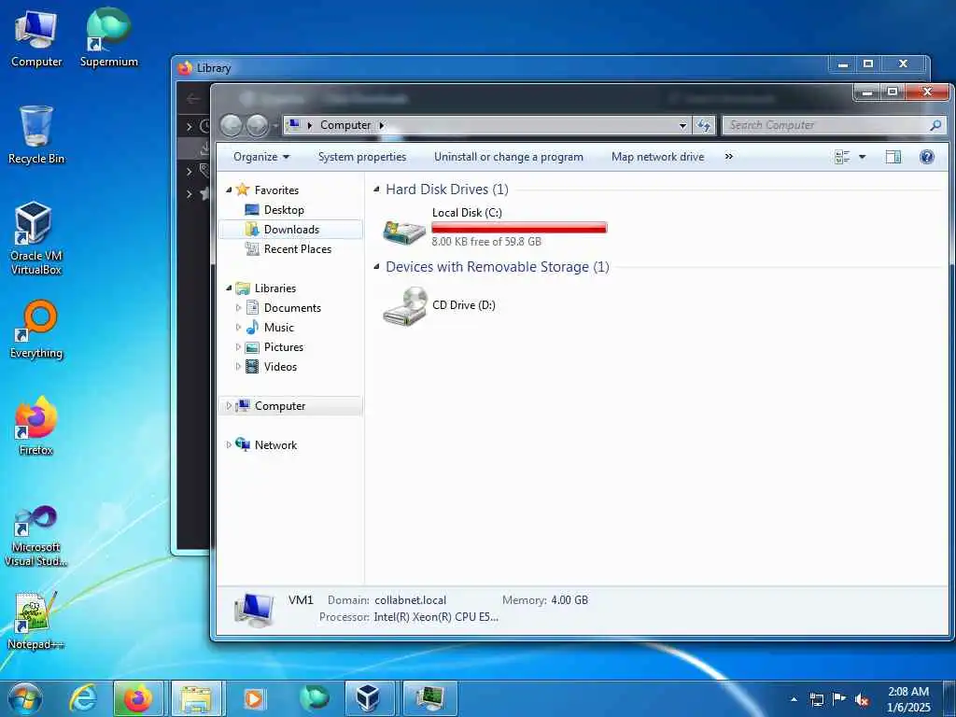Click '8.00 KB free of 59.8 GB' text
The height and width of the screenshot is (717, 956).
[486, 242]
